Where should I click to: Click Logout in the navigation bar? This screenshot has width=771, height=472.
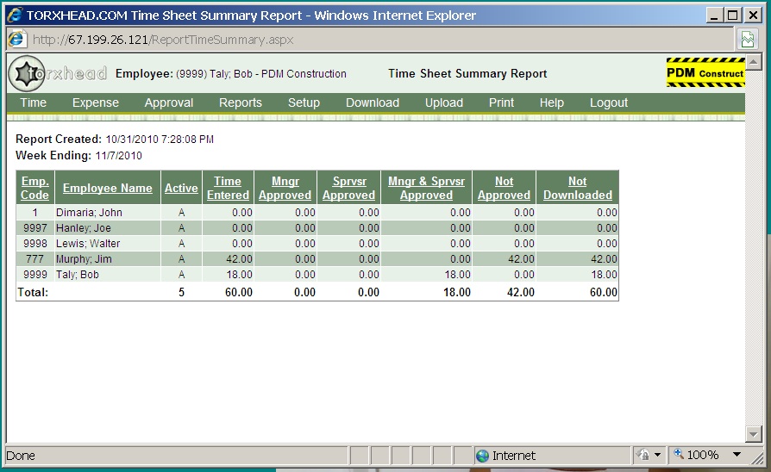tap(609, 102)
